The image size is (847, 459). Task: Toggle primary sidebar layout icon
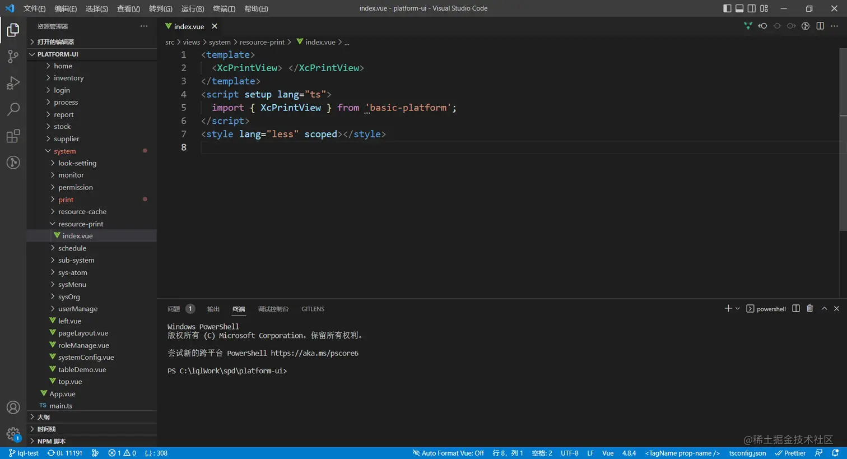[x=727, y=8]
